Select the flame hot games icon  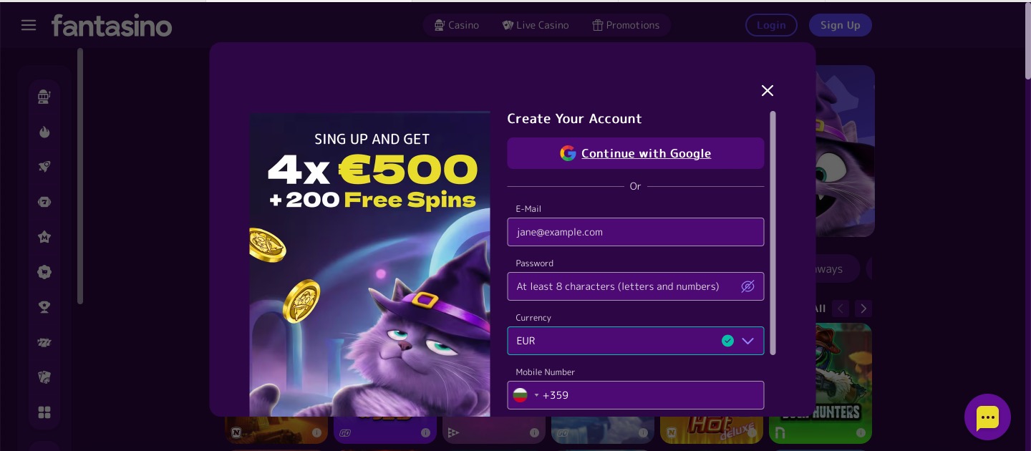(x=44, y=132)
